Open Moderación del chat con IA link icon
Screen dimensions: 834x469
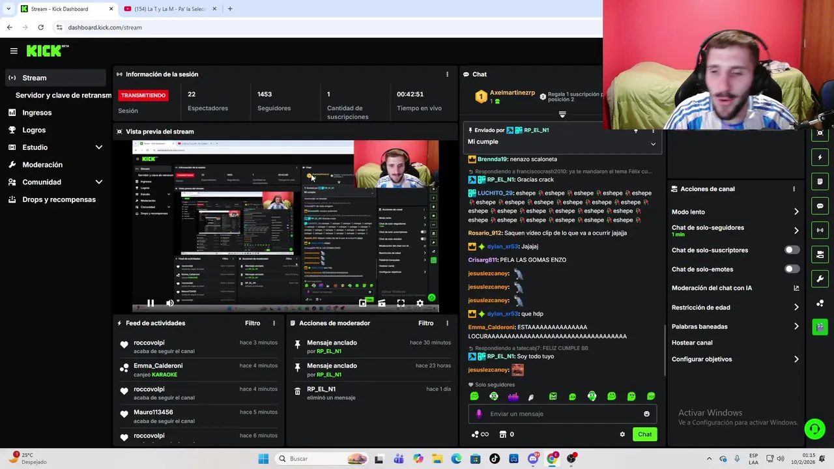click(x=796, y=288)
